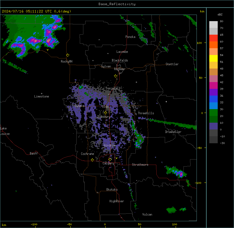Click the Stettler label
The width and height of the screenshot is (234, 228).
172,64
